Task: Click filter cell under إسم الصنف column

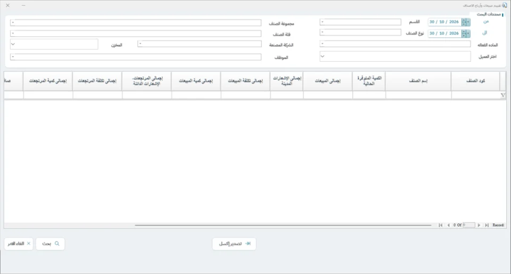Action: (418, 95)
